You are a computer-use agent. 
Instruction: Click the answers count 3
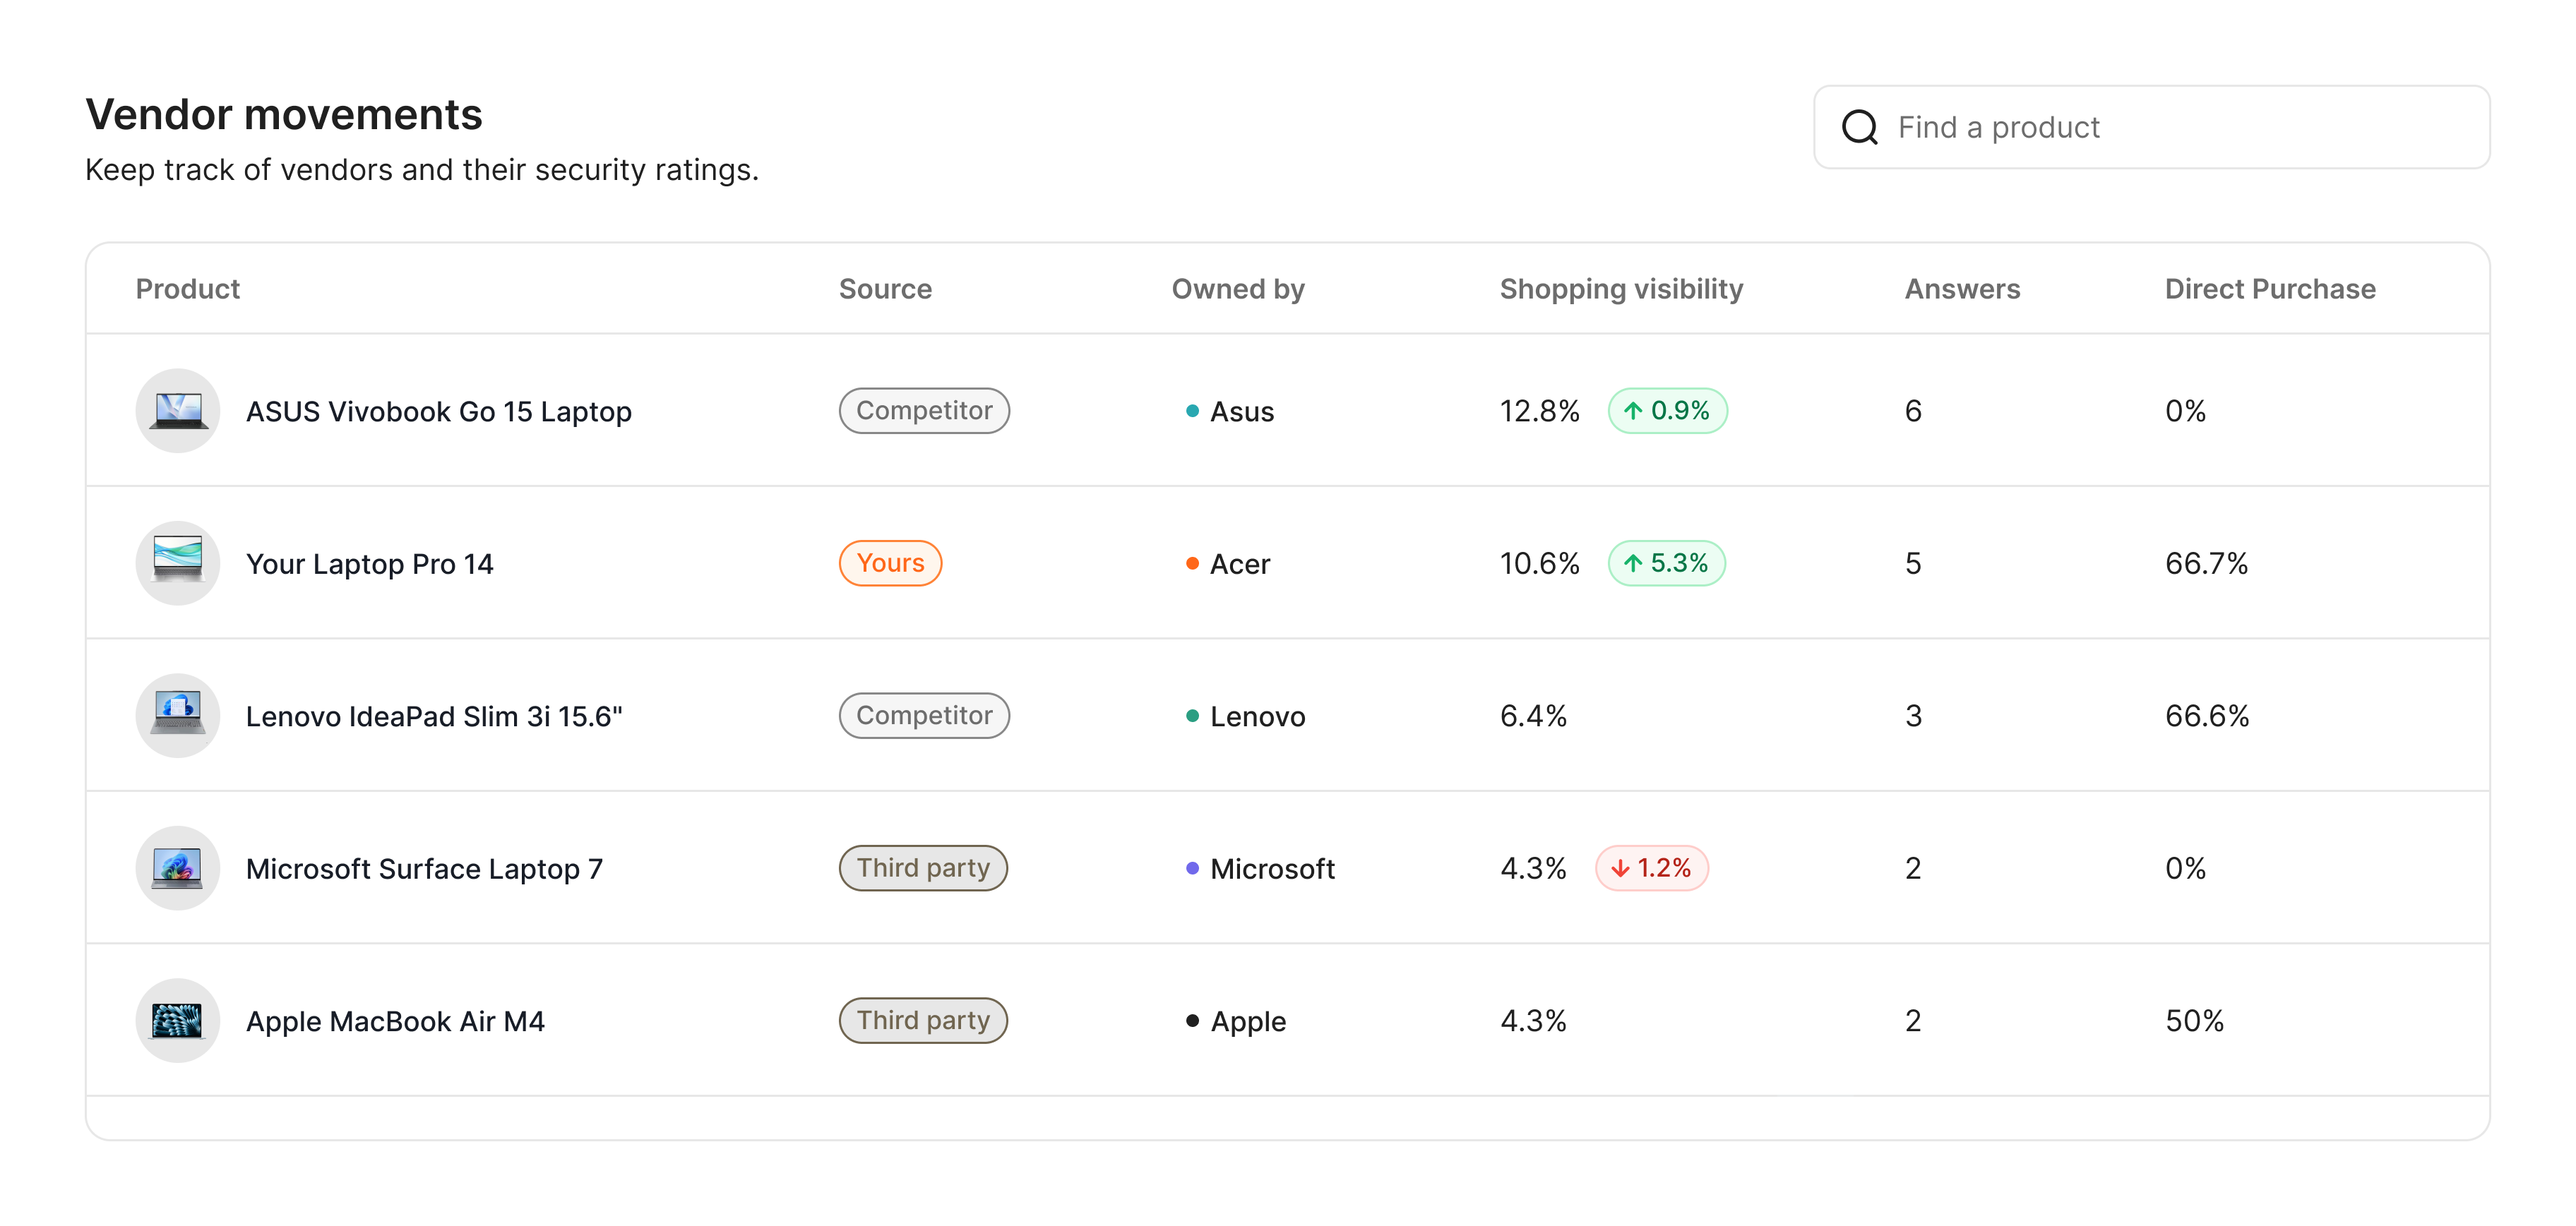(1913, 716)
